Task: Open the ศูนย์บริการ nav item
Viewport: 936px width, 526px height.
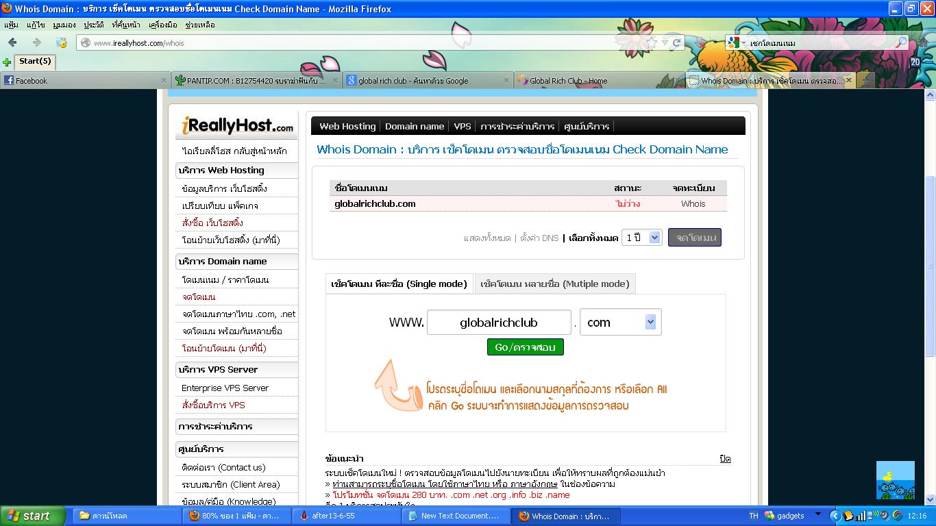Action: [587, 126]
